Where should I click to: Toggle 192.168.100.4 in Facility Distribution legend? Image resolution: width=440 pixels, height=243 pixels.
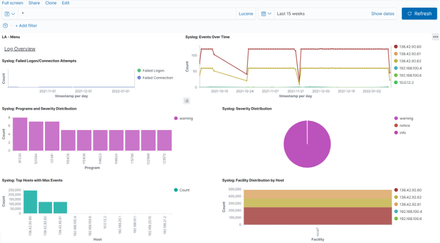pyautogui.click(x=408, y=211)
